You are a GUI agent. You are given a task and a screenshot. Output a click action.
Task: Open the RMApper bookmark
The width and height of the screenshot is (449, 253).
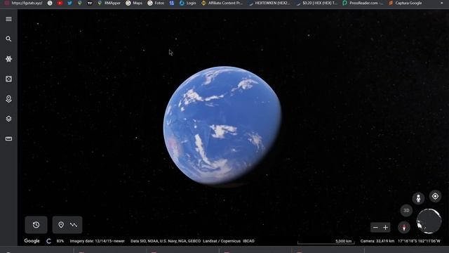coord(109,3)
